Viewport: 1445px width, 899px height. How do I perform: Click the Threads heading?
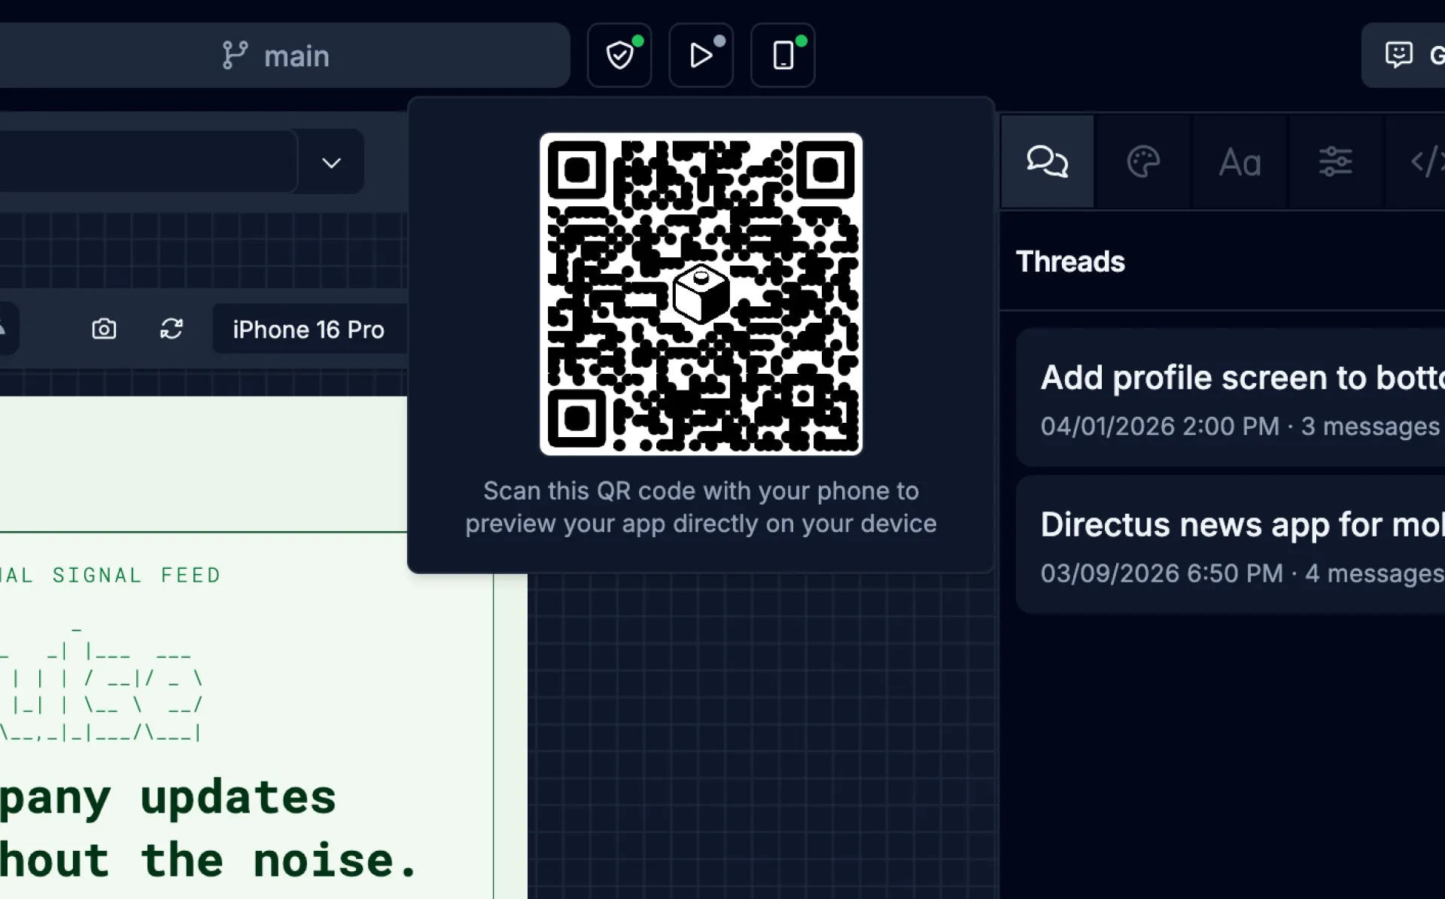pyautogui.click(x=1070, y=262)
